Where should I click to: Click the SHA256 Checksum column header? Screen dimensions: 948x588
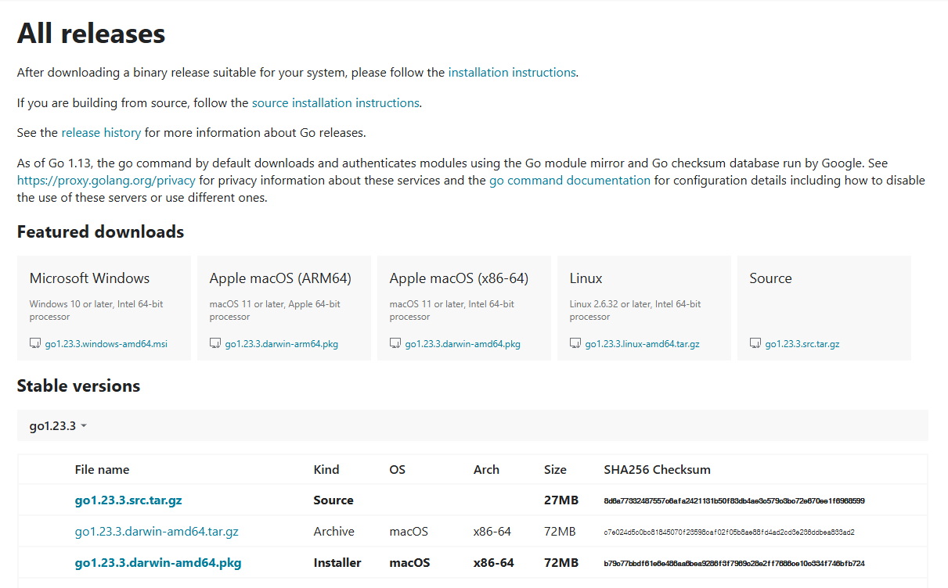pos(657,469)
